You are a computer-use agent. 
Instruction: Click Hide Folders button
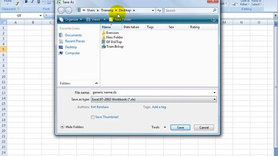point(72,127)
